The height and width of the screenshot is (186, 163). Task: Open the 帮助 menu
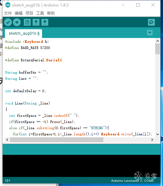[51, 13]
